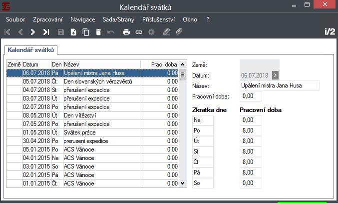Click working hours field for So
The width and height of the screenshot is (338, 203).
point(251,183)
